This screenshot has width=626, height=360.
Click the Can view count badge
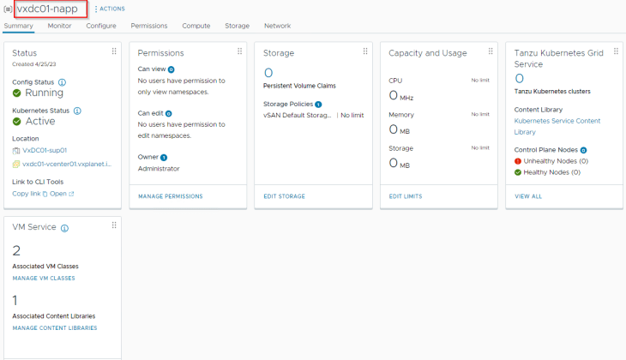(x=171, y=69)
